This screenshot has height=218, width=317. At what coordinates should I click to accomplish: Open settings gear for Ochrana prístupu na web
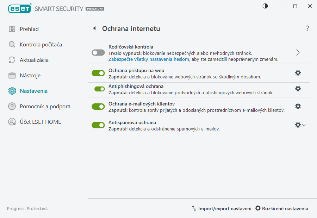[x=298, y=73]
